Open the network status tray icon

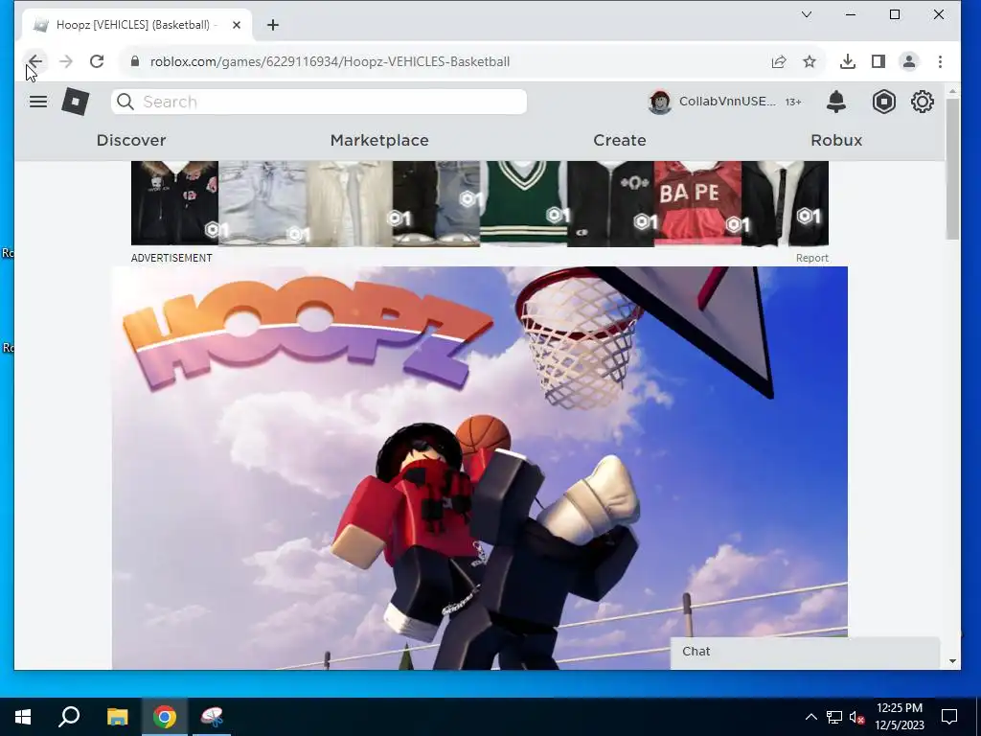(834, 717)
